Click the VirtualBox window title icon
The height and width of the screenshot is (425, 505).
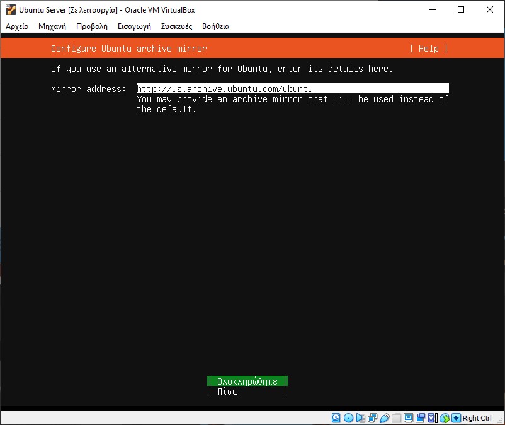click(11, 9)
